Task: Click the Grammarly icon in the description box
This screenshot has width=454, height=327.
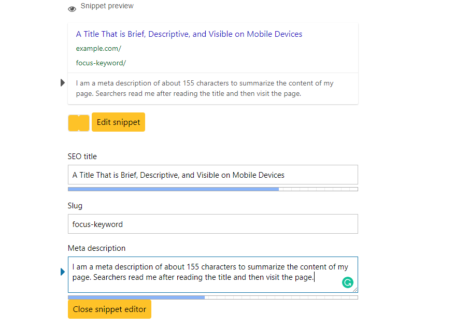Action: 347,282
